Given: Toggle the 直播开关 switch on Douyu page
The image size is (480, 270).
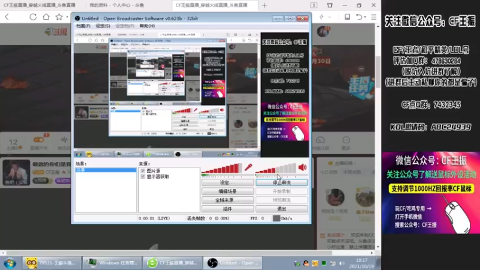Looking at the screenshot, I should pos(38,140).
